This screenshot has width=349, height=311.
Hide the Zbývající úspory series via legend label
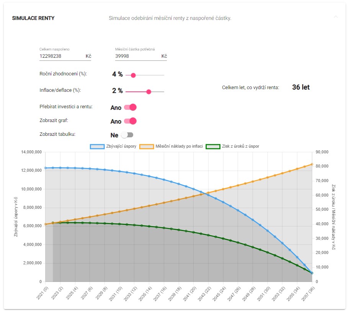[121, 147]
